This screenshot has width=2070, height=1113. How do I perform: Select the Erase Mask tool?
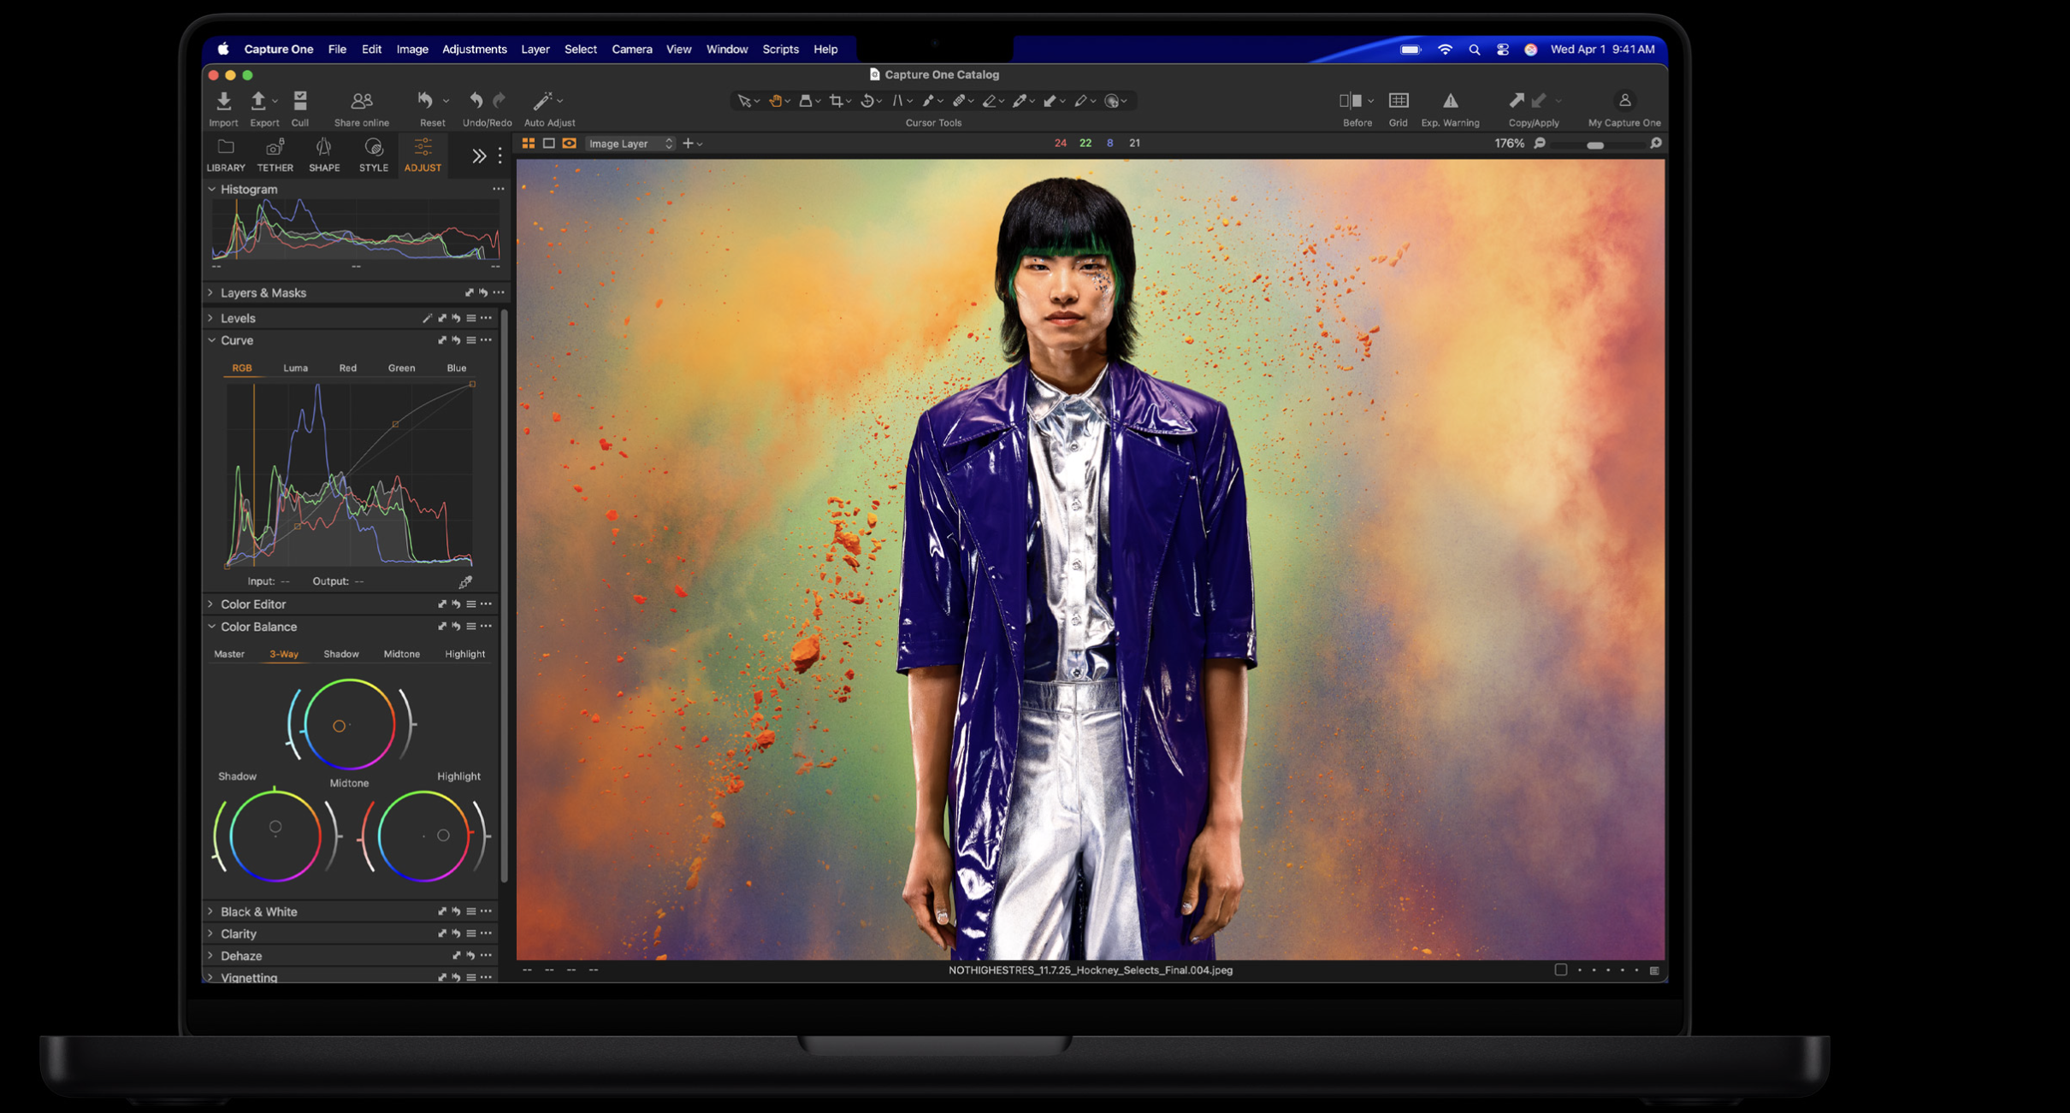(990, 101)
